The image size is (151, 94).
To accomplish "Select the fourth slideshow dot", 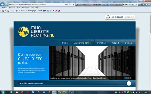I will tap(131, 78).
